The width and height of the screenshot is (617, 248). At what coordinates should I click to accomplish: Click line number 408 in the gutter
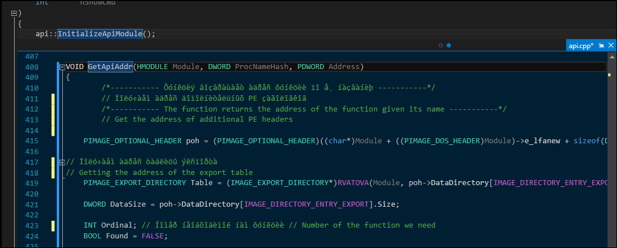32,67
